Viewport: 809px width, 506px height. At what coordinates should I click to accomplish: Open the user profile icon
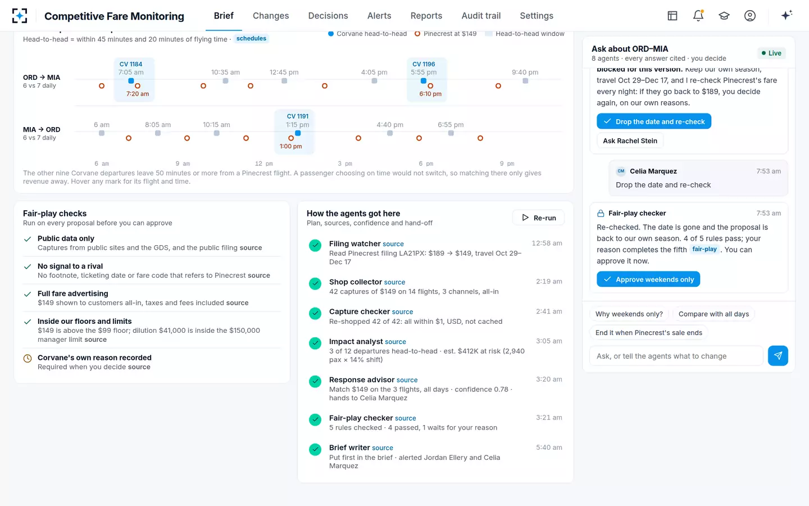point(750,16)
